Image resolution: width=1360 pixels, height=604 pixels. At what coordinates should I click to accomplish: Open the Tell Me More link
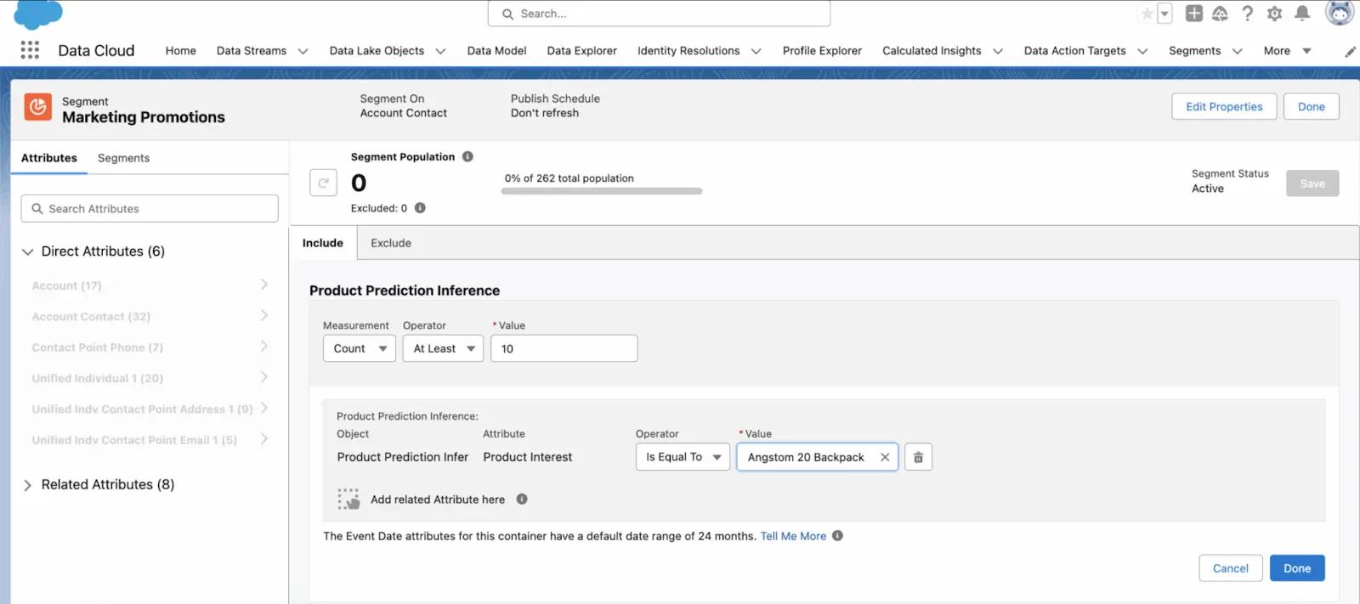[793, 536]
